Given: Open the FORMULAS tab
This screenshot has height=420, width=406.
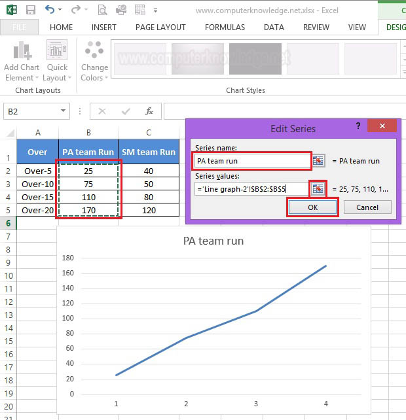Looking at the screenshot, I should (x=225, y=27).
